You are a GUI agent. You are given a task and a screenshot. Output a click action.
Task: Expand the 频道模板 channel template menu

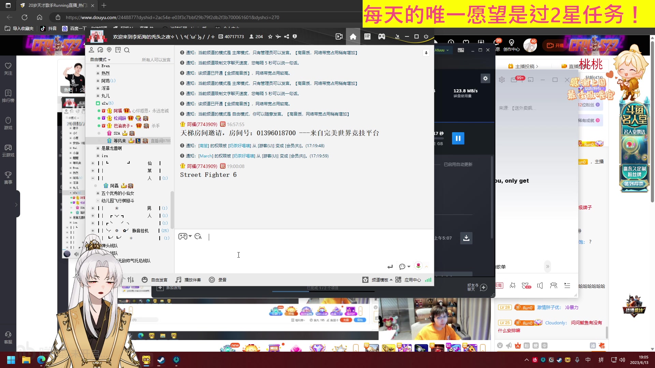pos(377,280)
